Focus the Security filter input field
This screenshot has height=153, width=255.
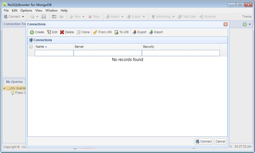[181, 53]
